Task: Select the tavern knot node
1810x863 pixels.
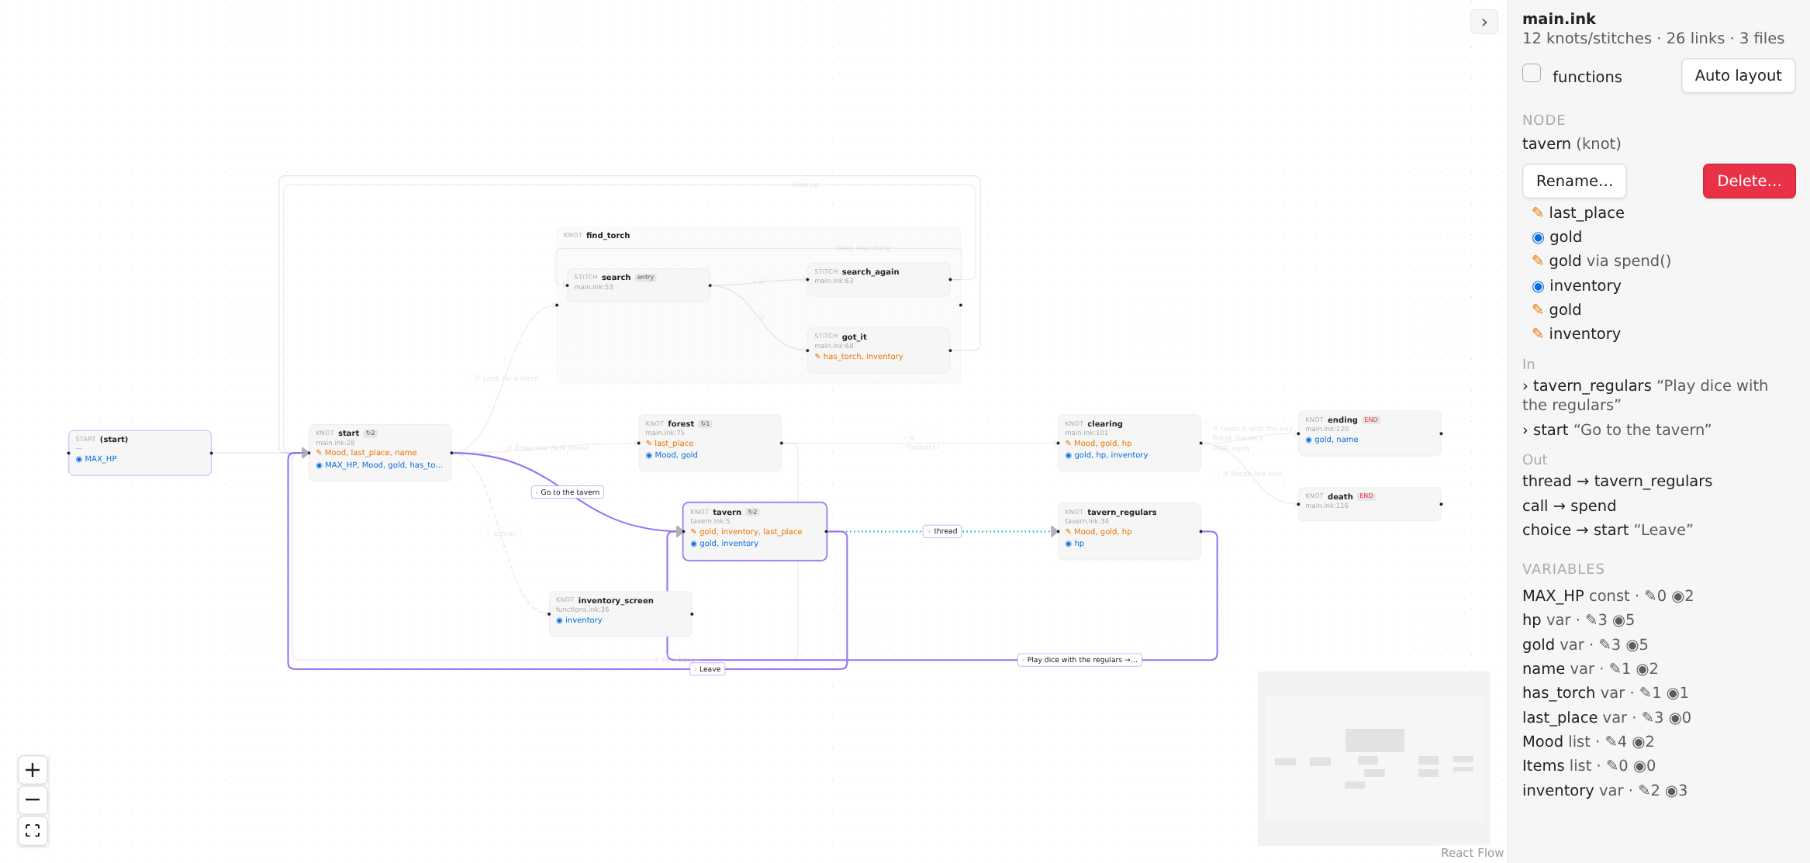Action: [755, 531]
